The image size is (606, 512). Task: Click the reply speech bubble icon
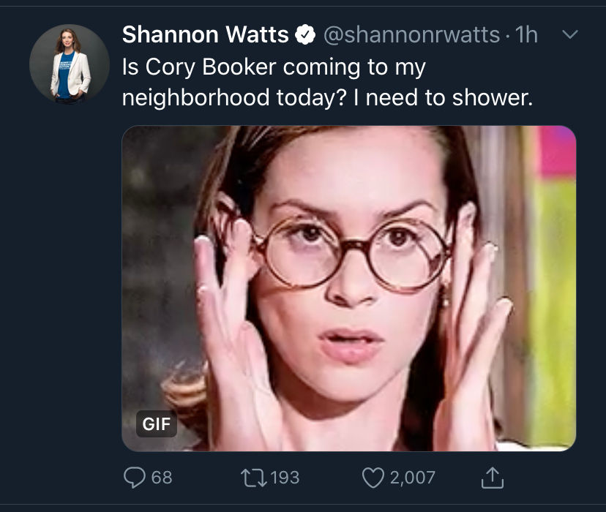click(135, 478)
